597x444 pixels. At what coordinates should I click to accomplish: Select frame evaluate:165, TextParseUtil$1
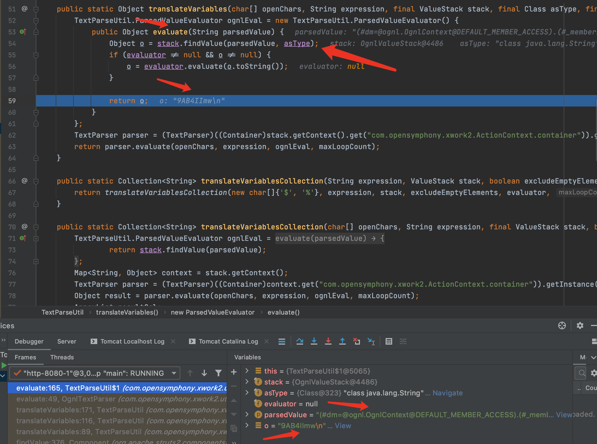click(x=117, y=388)
